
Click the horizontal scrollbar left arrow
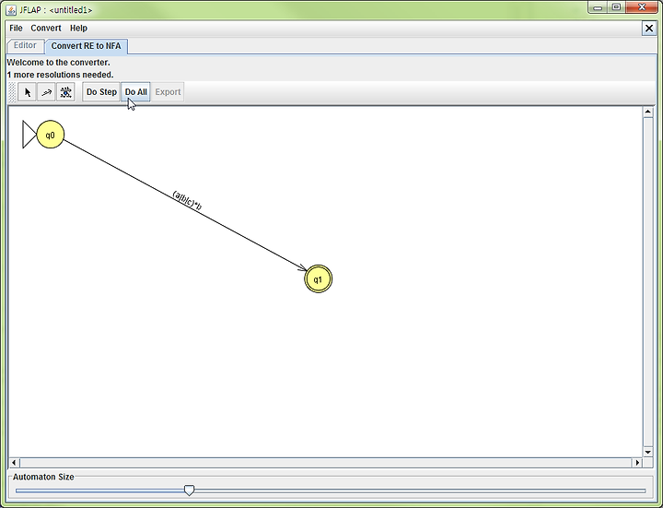tap(14, 463)
